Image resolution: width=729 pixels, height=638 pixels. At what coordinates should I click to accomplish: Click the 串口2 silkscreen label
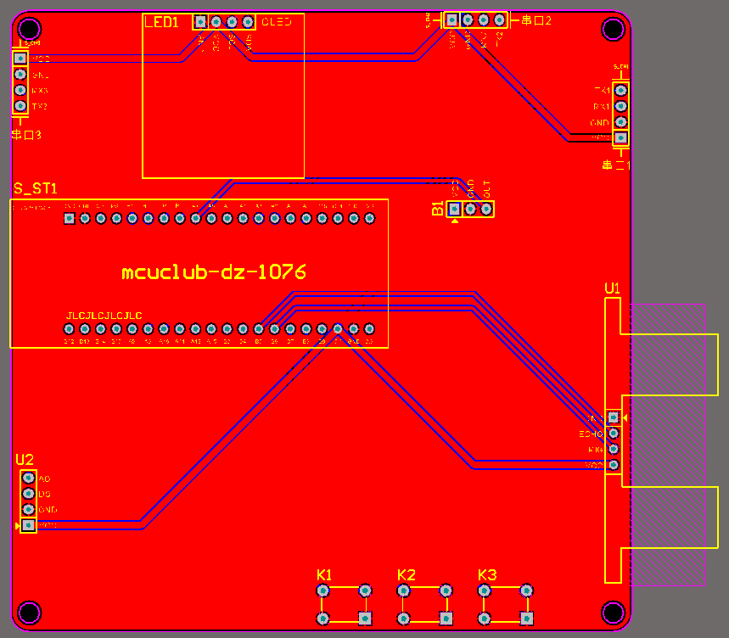pos(536,20)
